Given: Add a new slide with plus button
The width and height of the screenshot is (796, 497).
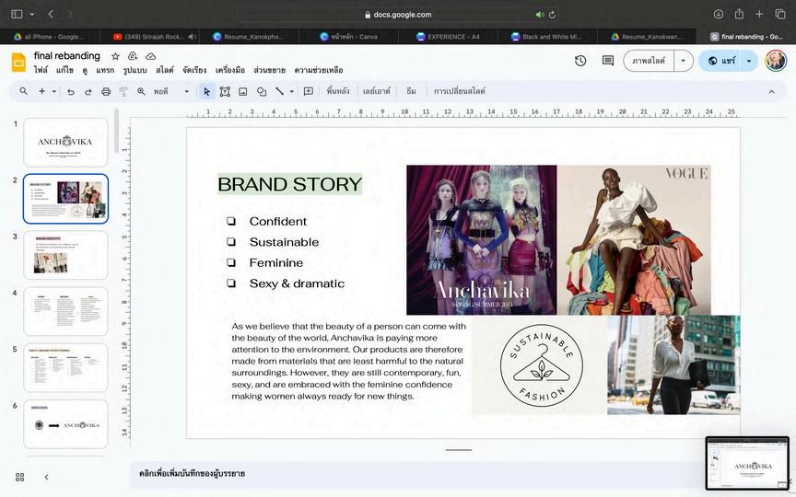Looking at the screenshot, I should (x=41, y=91).
